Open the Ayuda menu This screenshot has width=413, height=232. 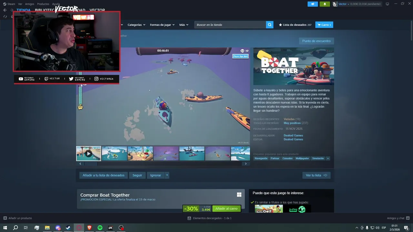coord(56,4)
